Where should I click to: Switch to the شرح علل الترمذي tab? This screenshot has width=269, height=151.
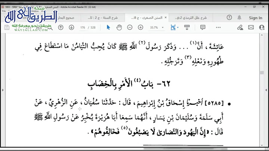click(191, 18)
